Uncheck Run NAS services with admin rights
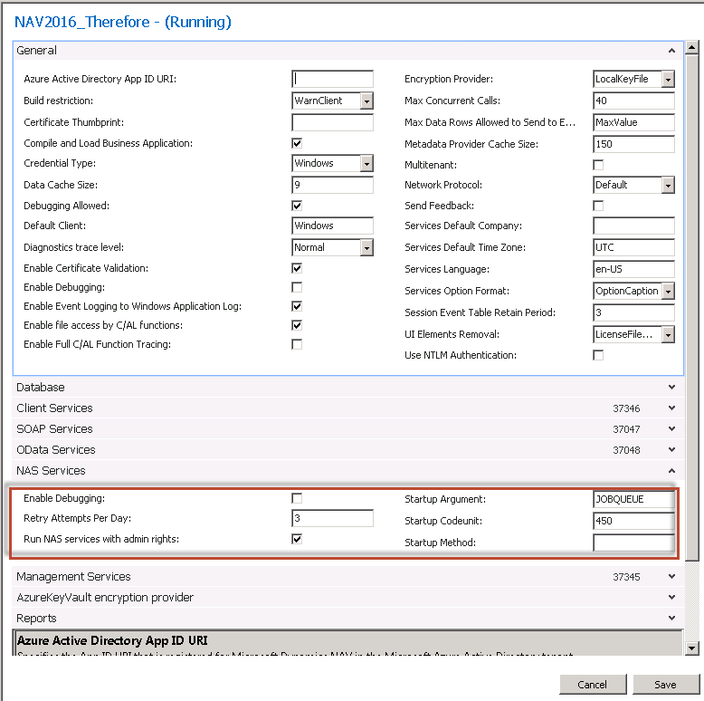Viewport: 704px width, 701px height. tap(297, 539)
